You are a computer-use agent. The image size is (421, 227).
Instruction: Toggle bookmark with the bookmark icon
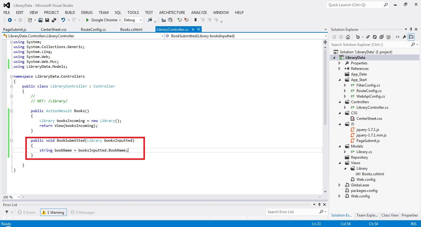(196, 20)
